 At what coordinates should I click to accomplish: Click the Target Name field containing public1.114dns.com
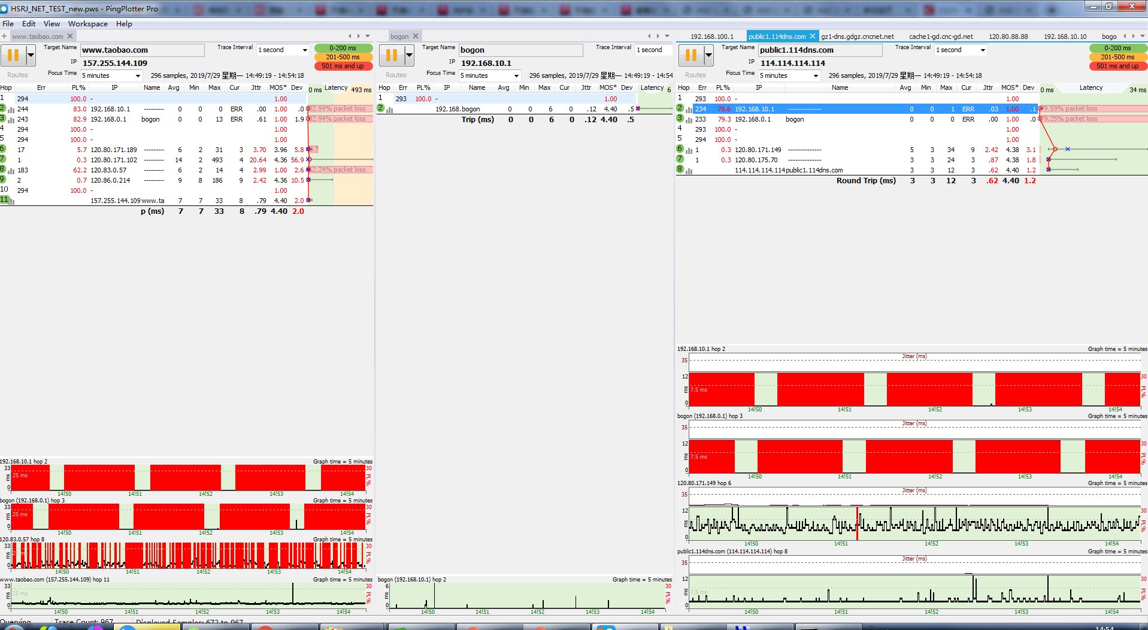[x=820, y=50]
